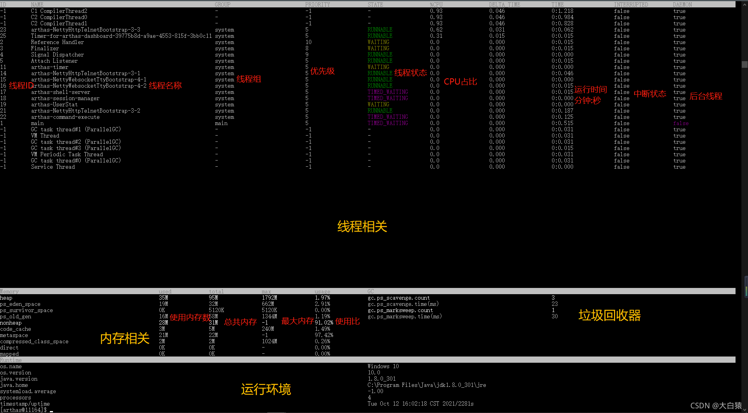Select the Signal Dispatcher thread name

coord(57,55)
